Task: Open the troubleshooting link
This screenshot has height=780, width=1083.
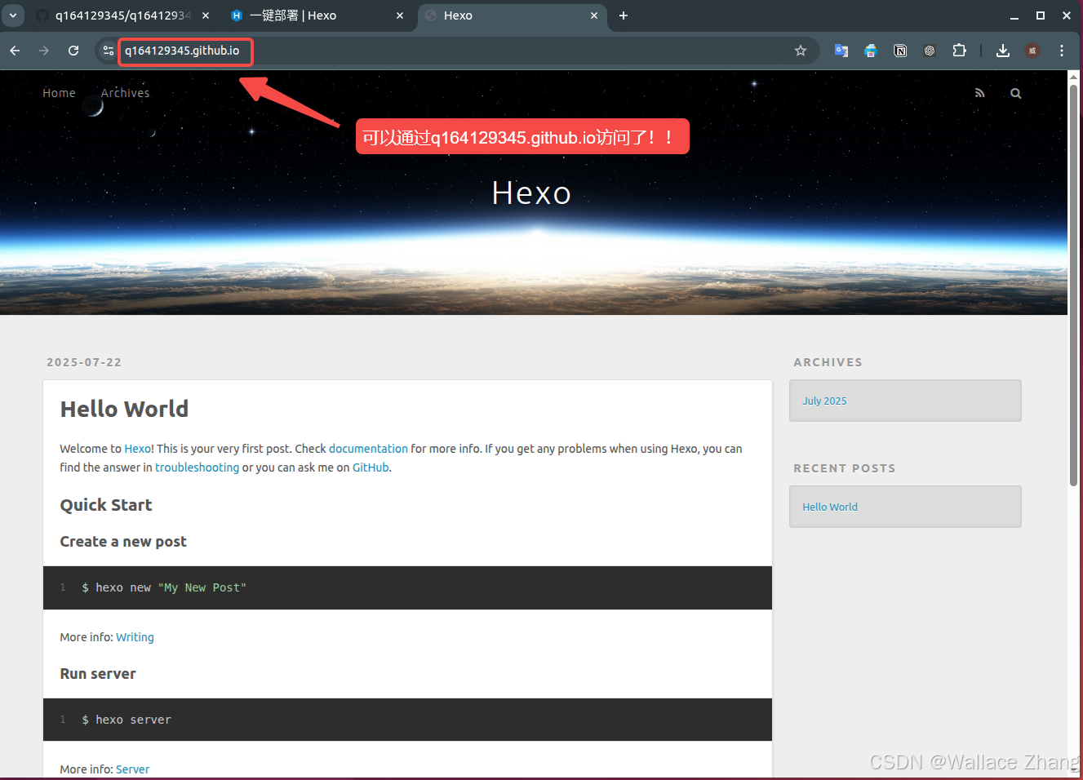Action: (x=197, y=468)
